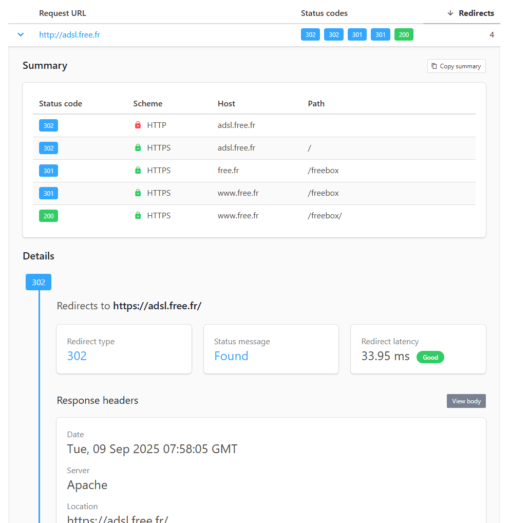Click the View body button
510x523 pixels.
click(466, 401)
